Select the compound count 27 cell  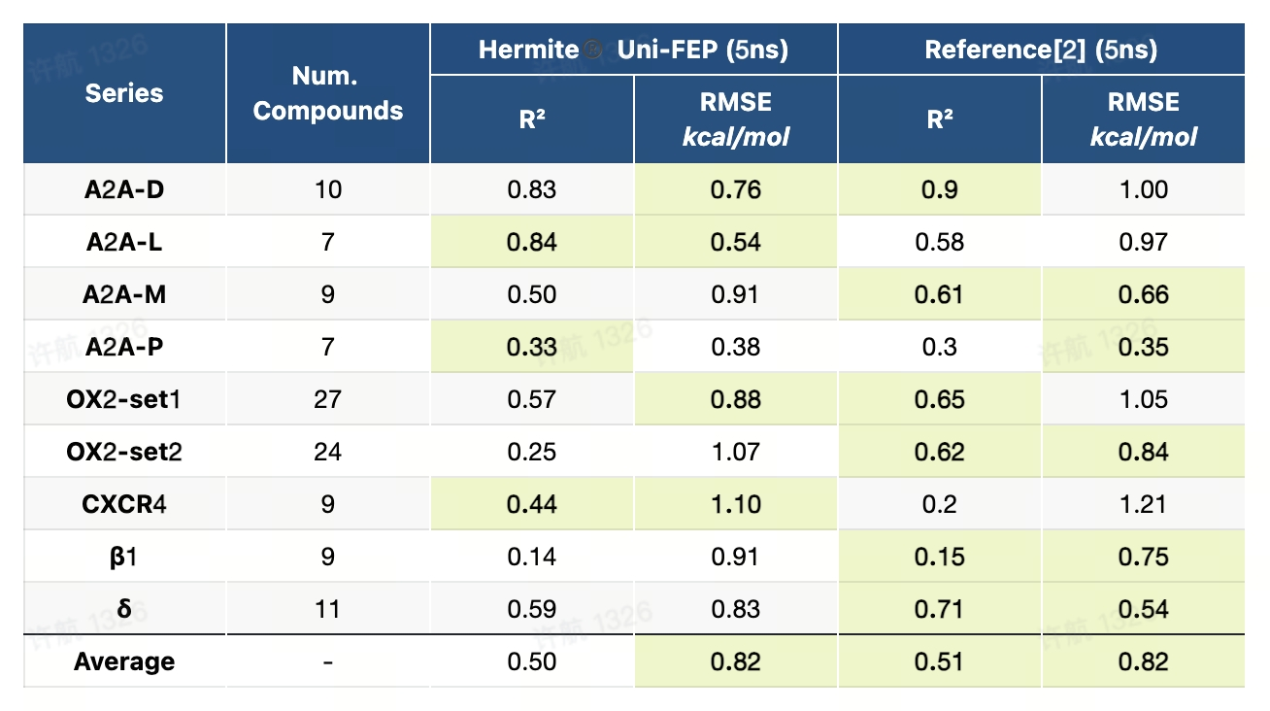(x=327, y=399)
